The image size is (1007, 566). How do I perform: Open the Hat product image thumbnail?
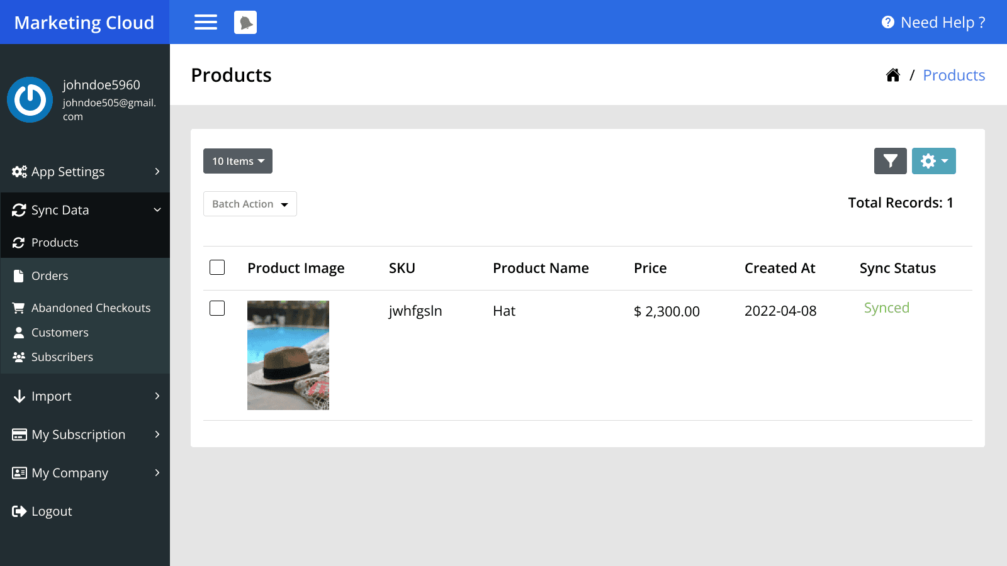[288, 355]
